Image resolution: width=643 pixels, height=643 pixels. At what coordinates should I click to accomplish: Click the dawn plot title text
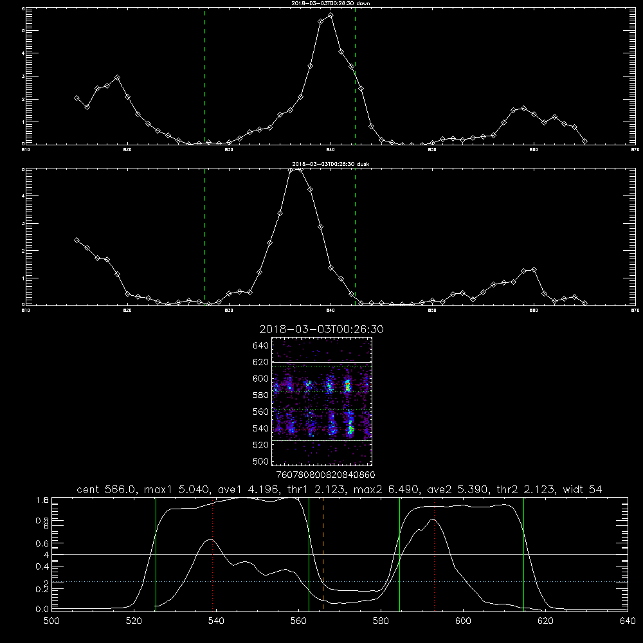[x=331, y=3]
